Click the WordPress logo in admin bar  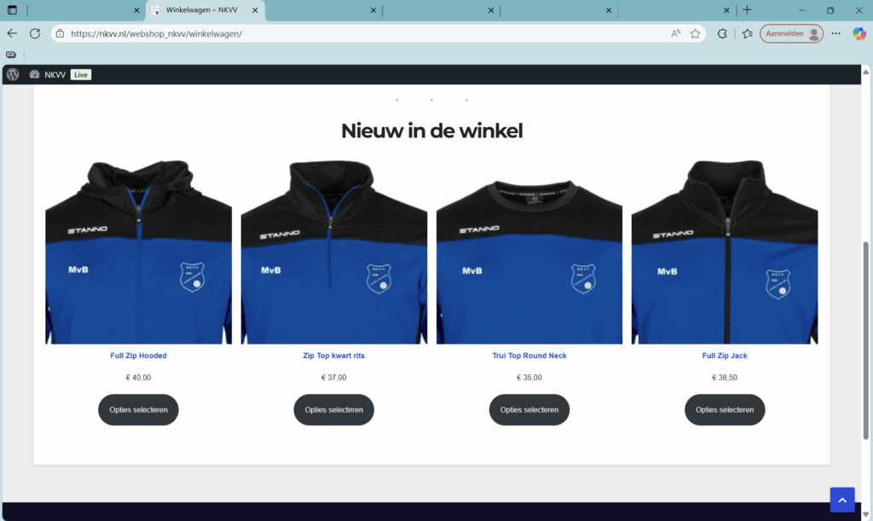pyautogui.click(x=13, y=75)
